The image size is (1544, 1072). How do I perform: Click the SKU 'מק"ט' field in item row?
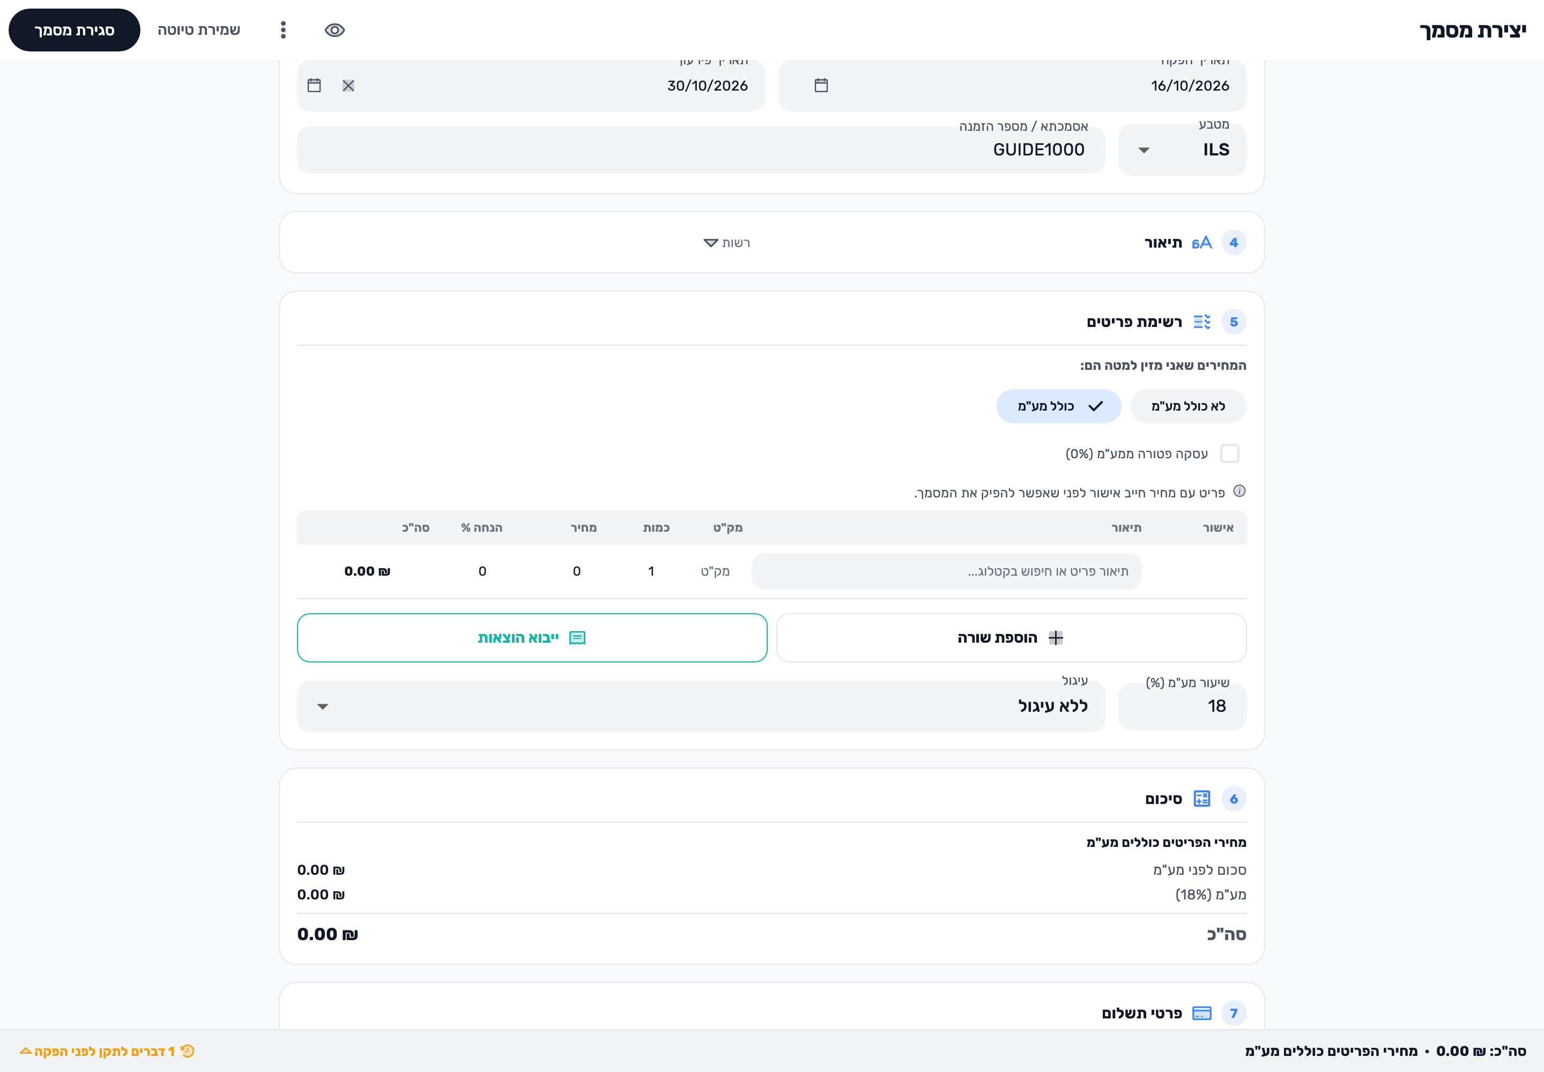715,571
